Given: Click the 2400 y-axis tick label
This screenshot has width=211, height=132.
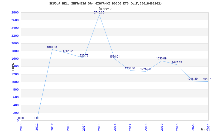Looking at the screenshot, I should click(15, 28).
